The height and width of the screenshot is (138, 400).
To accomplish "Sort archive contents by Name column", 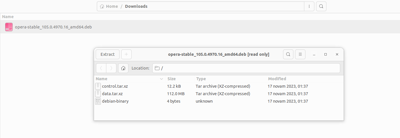I will (x=102, y=79).
